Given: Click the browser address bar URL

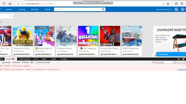Looking at the screenshot, I should point(38,4).
